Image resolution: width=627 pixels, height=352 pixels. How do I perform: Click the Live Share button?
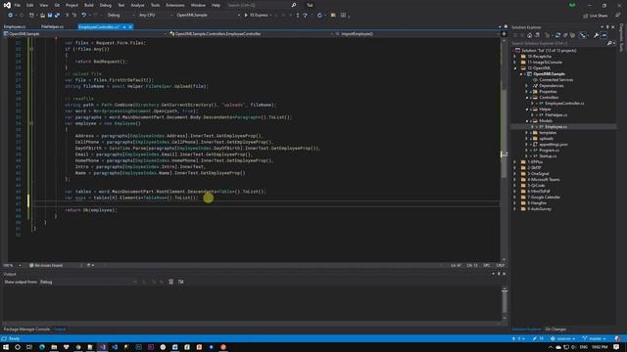tap(595, 16)
